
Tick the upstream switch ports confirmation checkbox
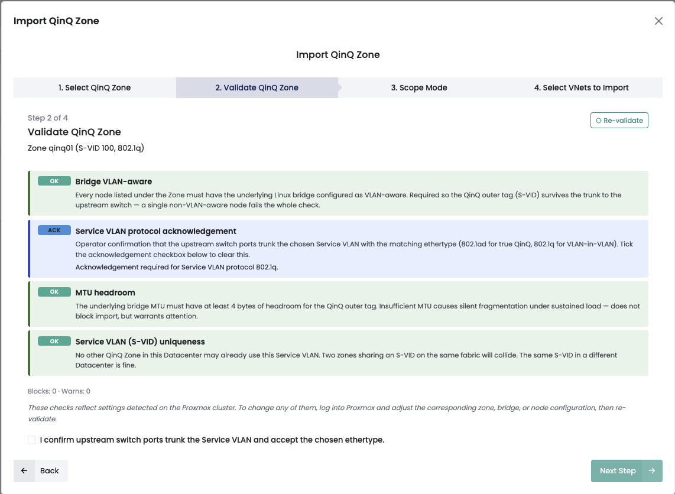coord(32,440)
